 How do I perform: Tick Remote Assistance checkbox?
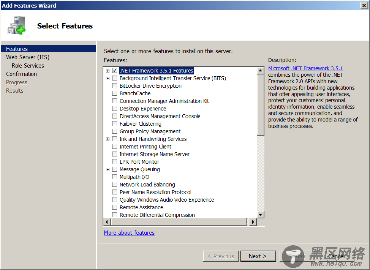114,207
